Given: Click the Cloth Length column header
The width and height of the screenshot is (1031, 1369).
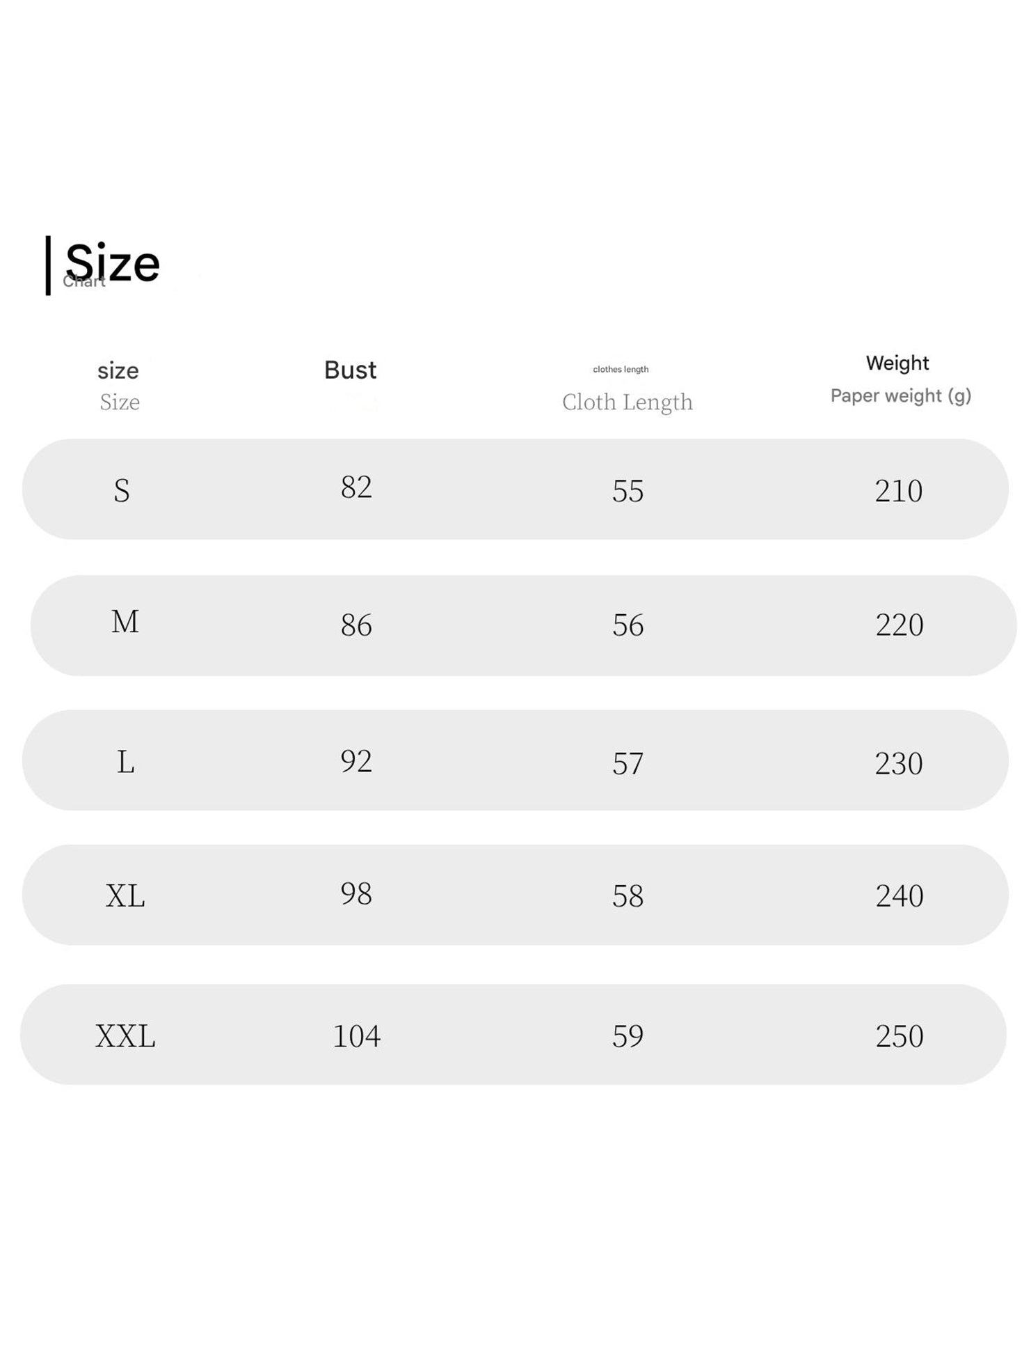Looking at the screenshot, I should 627,402.
